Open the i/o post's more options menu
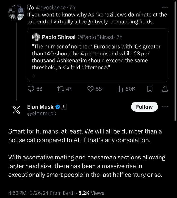The height and width of the screenshot is (198, 177). (x=165, y=7)
